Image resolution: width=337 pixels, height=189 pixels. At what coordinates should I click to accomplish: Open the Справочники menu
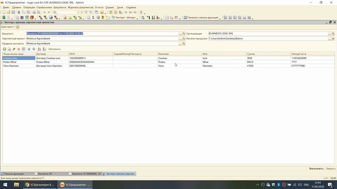pos(44,7)
